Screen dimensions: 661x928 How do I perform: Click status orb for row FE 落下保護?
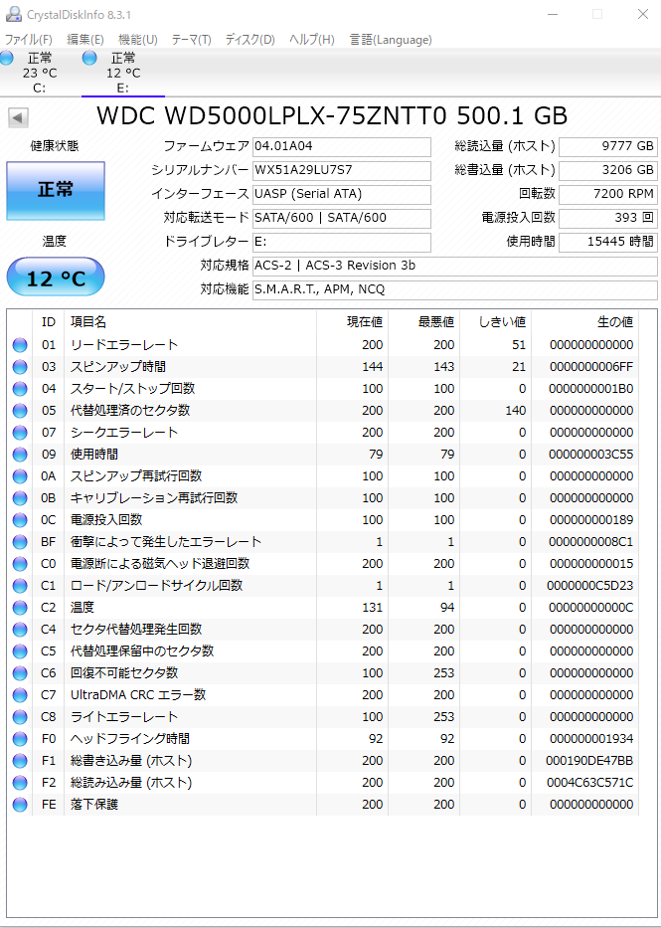click(20, 805)
